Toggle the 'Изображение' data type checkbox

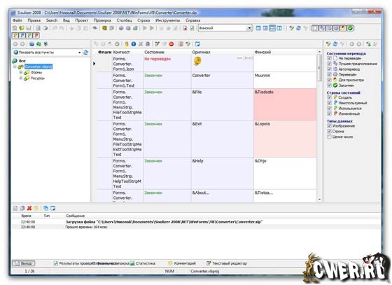(329, 126)
